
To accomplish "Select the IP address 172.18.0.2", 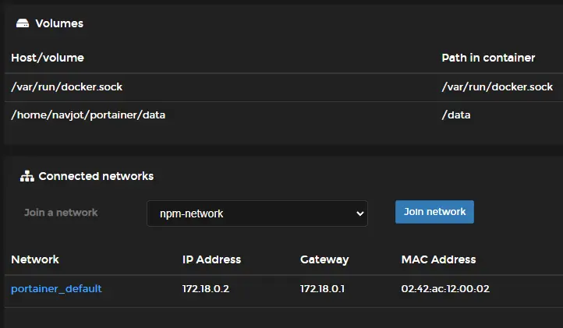I will (207, 289).
